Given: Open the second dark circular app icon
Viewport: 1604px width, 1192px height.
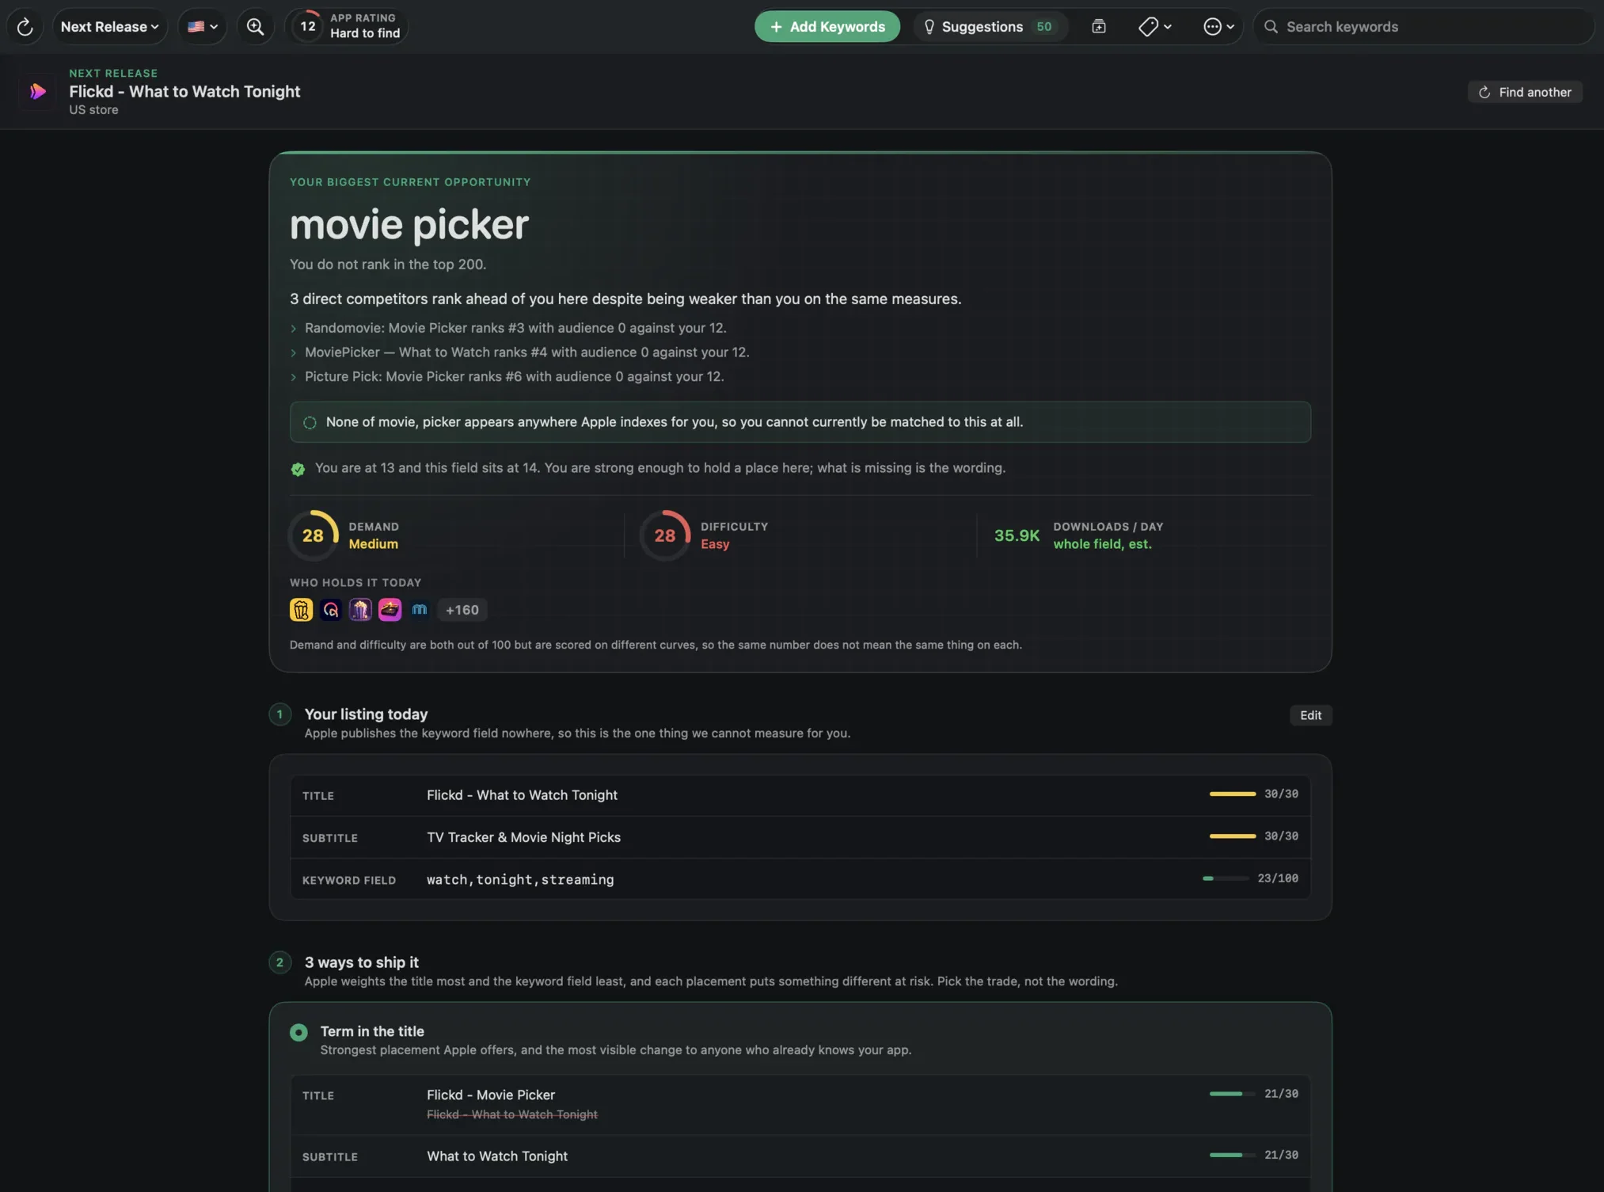Looking at the screenshot, I should pyautogui.click(x=331, y=610).
